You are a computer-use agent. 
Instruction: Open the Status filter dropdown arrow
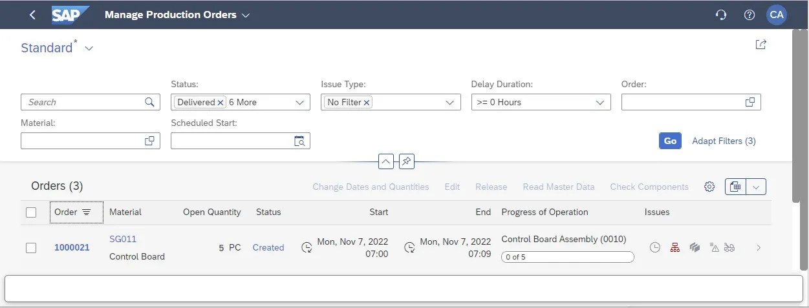(x=299, y=102)
